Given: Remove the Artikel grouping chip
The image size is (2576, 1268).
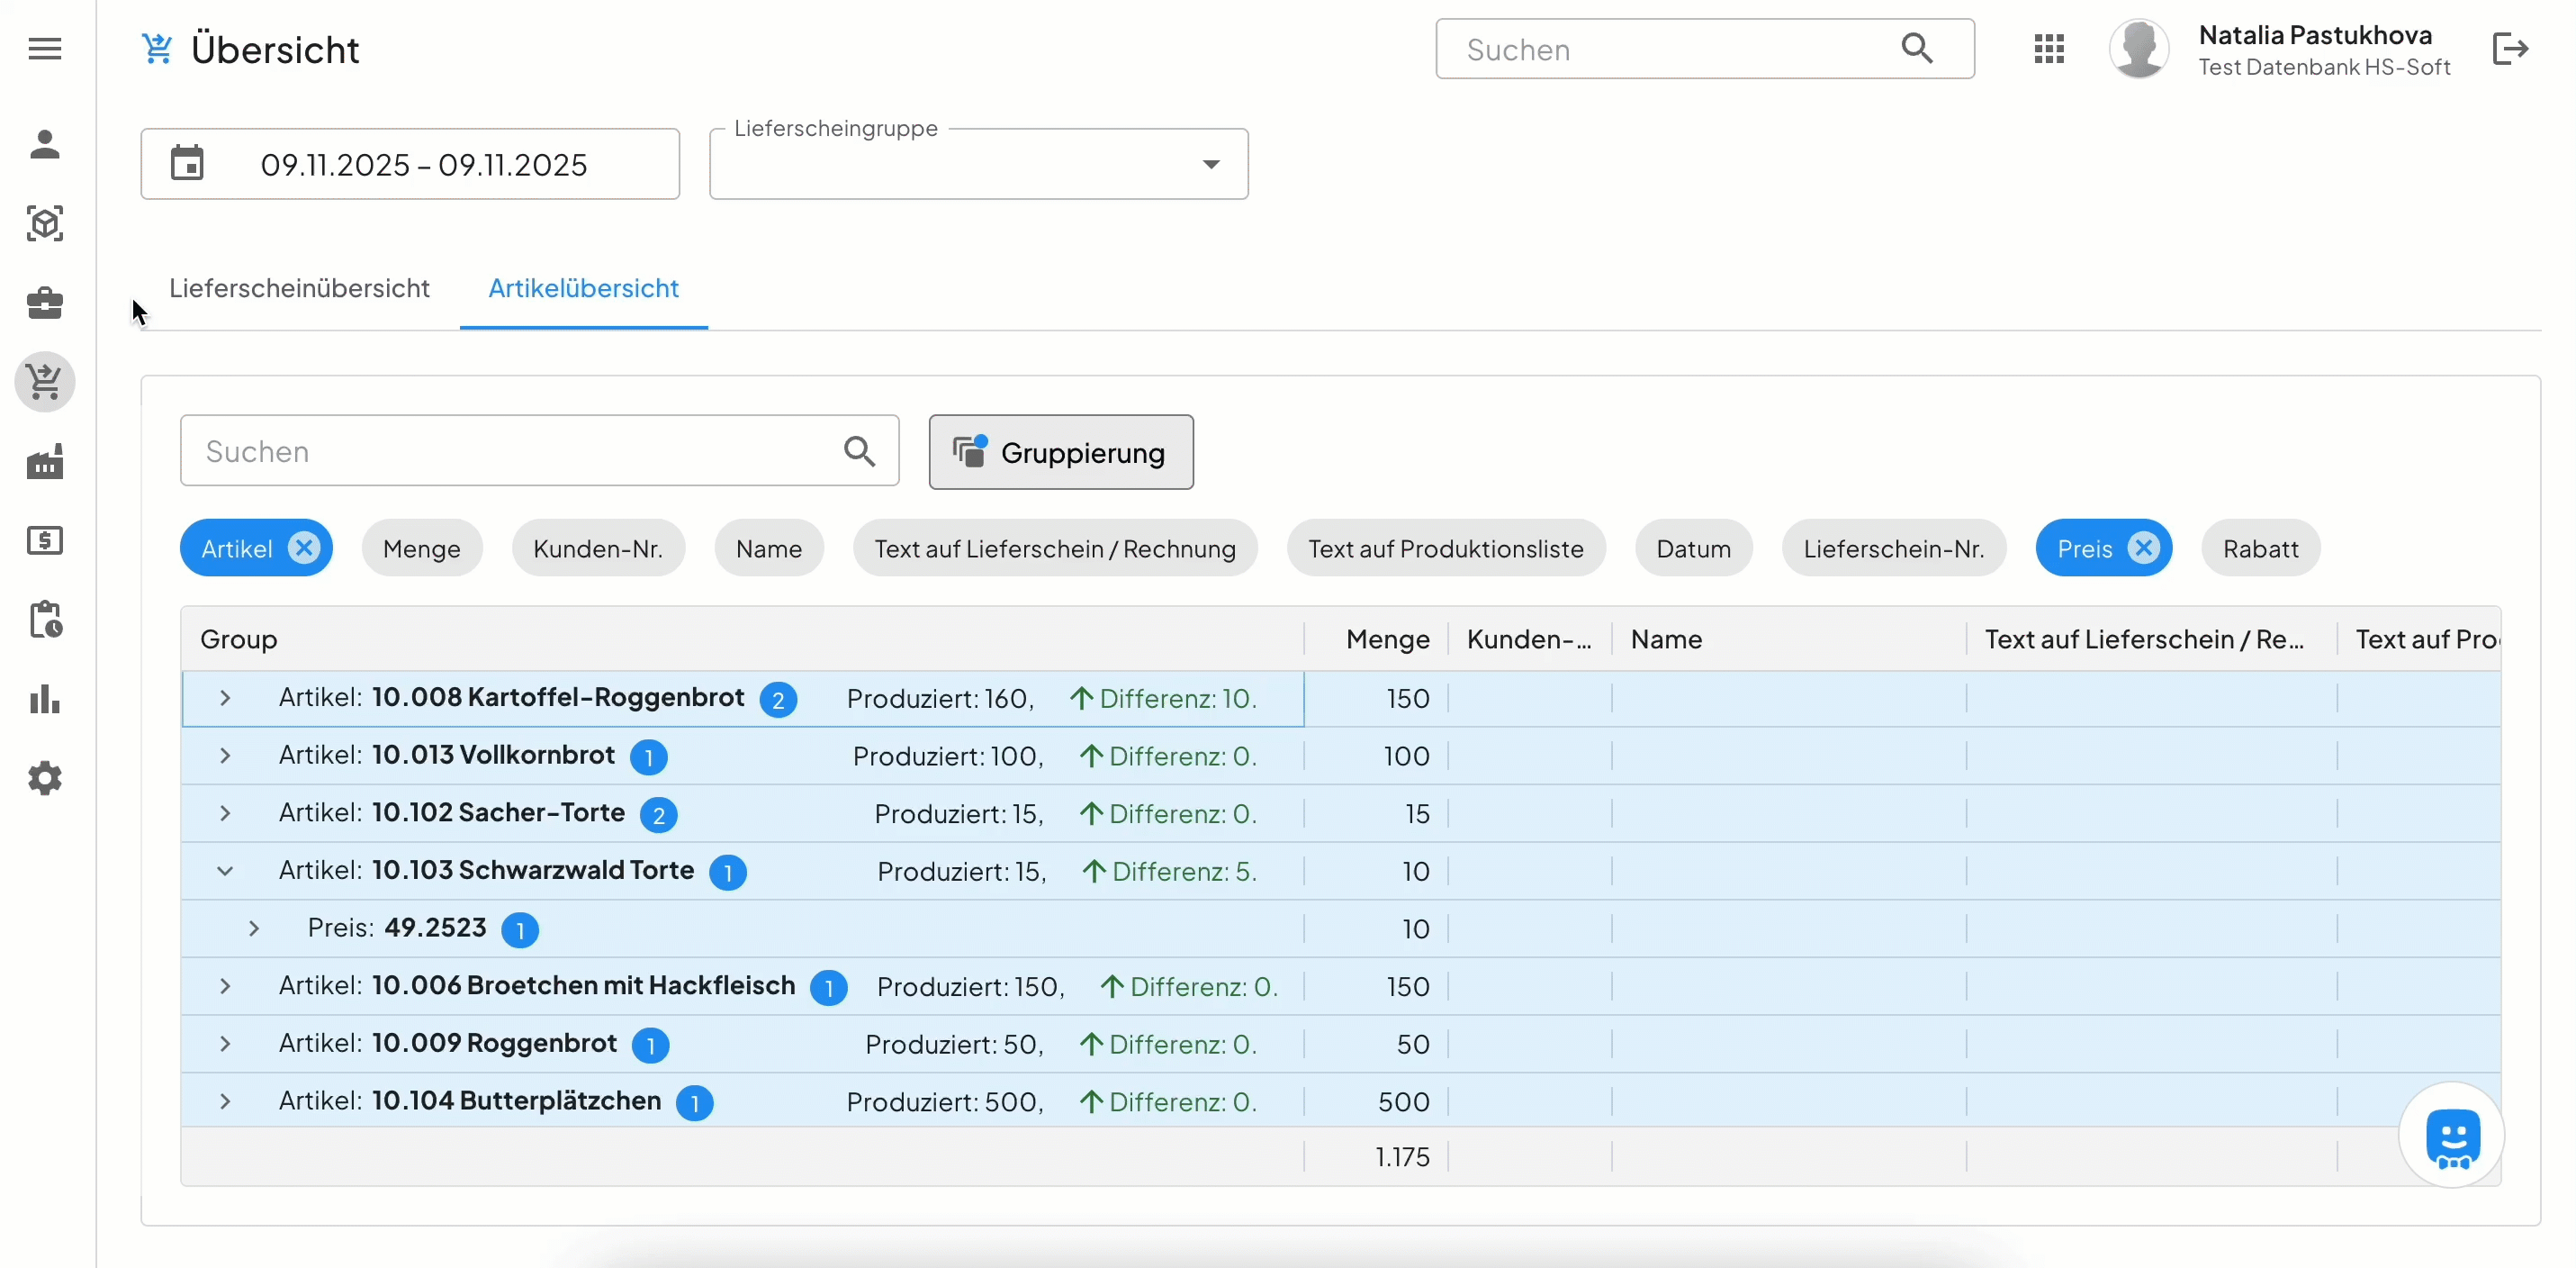Looking at the screenshot, I should (x=304, y=548).
